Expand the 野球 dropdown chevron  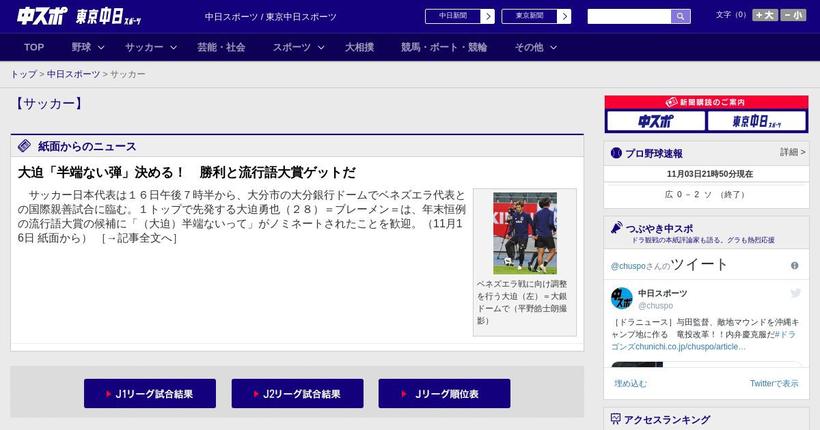click(101, 47)
